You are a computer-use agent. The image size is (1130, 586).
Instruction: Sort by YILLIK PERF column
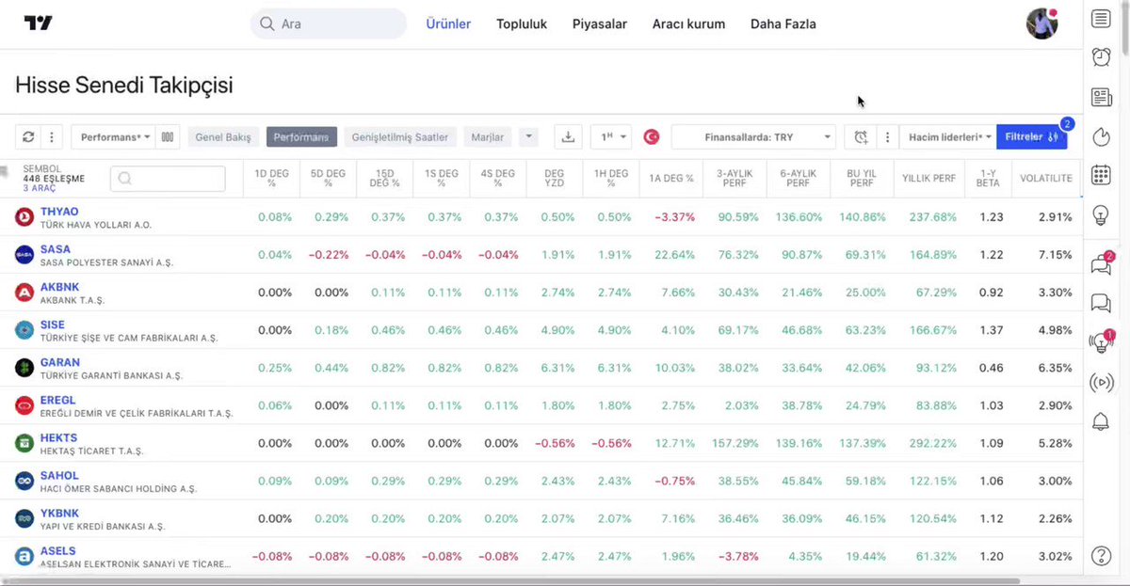(928, 178)
